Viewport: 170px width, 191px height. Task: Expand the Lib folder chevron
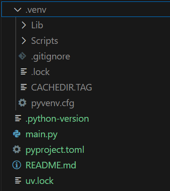click(x=24, y=25)
